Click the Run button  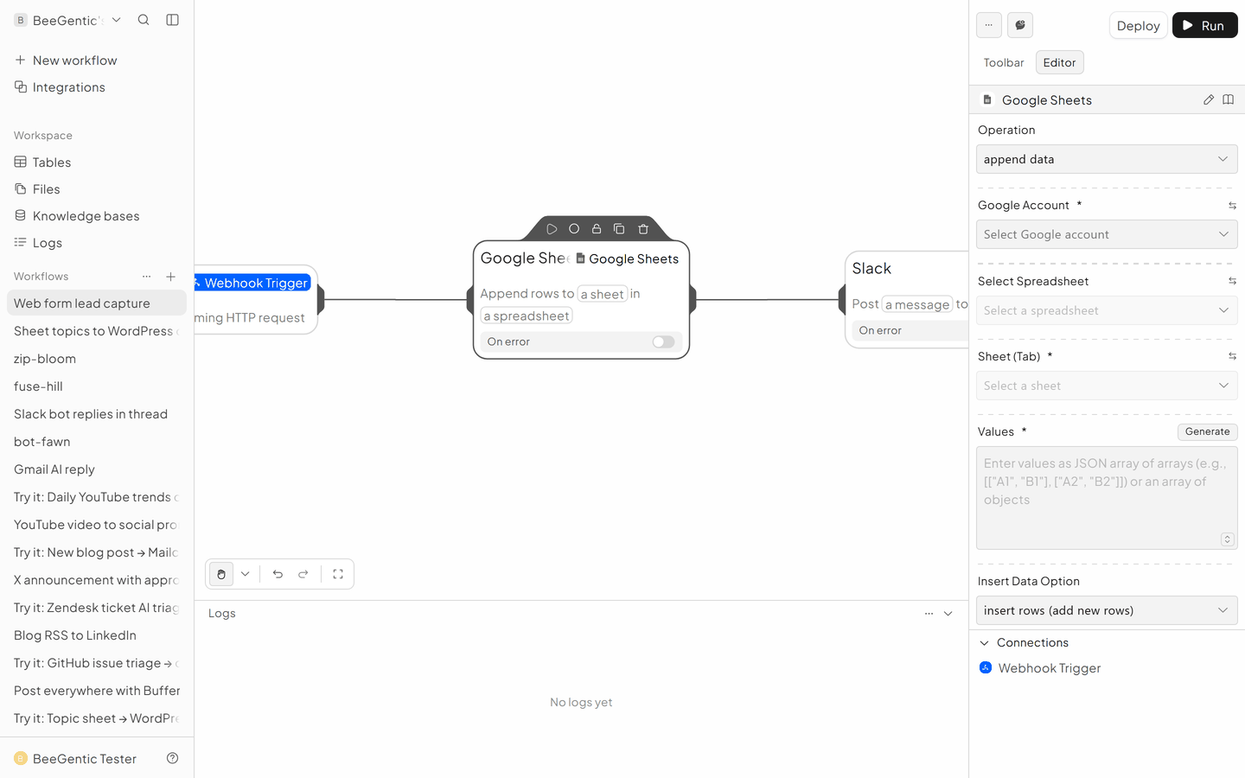1204,25
